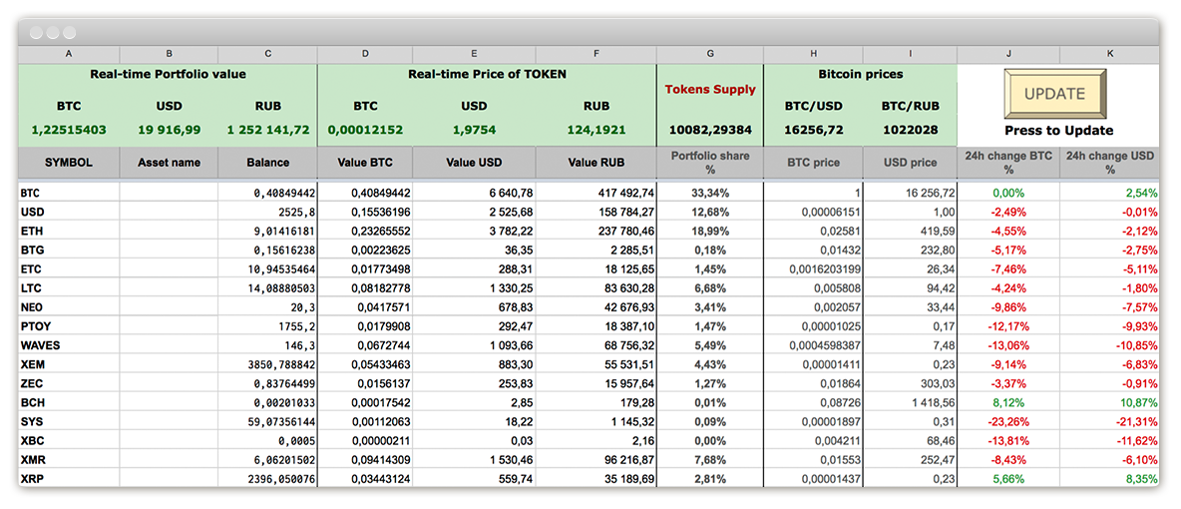Click the Press to Update caption
Image resolution: width=1181 pixels, height=509 pixels.
click(x=1058, y=131)
